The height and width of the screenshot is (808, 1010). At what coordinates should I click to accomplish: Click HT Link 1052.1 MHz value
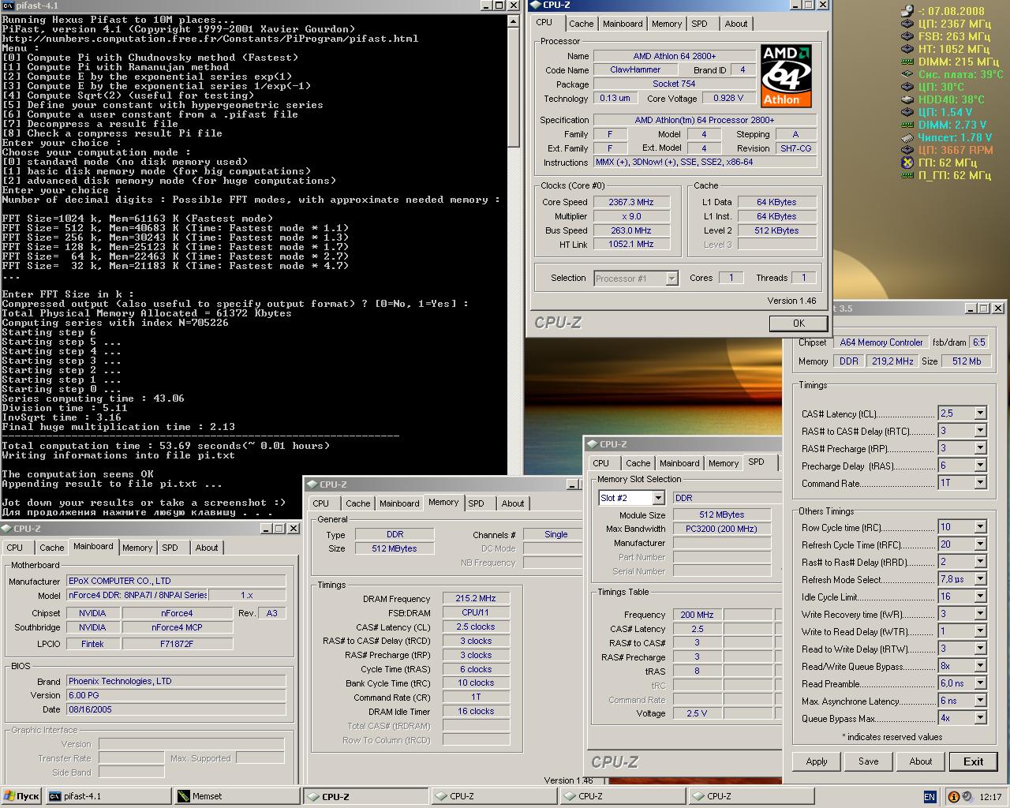click(x=631, y=245)
